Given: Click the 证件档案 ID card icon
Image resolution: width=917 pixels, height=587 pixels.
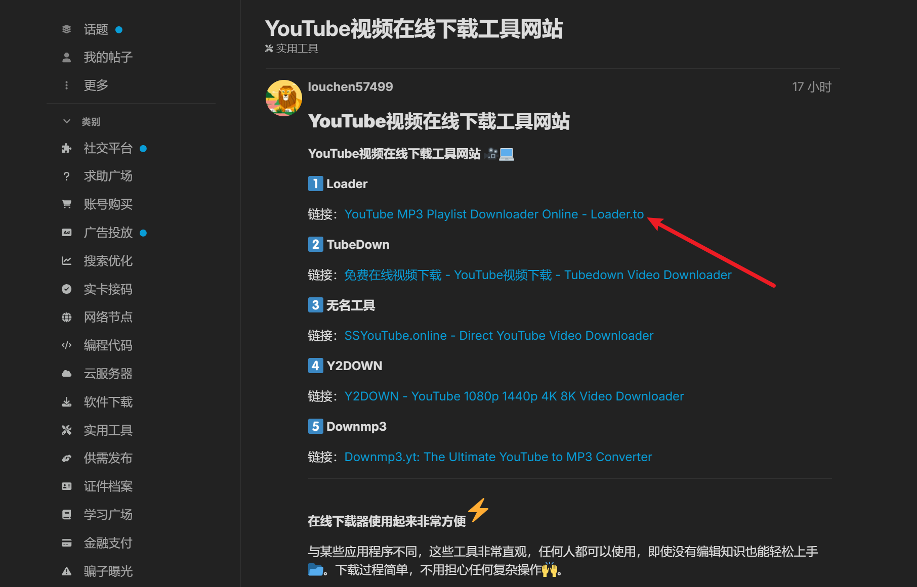Looking at the screenshot, I should pos(66,486).
